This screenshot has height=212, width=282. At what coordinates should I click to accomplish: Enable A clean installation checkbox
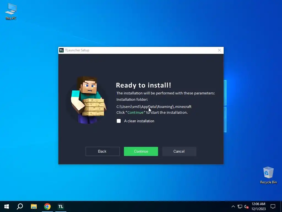click(119, 121)
